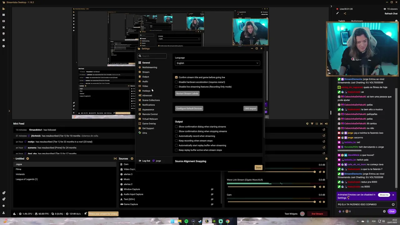This screenshot has width=400, height=225.
Task: Dismiss Animated Emotes banner with X
Action: (x=393, y=195)
